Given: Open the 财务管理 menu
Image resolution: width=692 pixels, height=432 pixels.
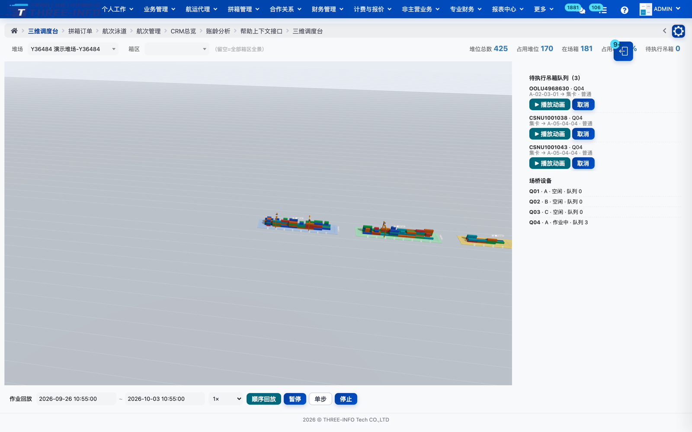Looking at the screenshot, I should [327, 9].
